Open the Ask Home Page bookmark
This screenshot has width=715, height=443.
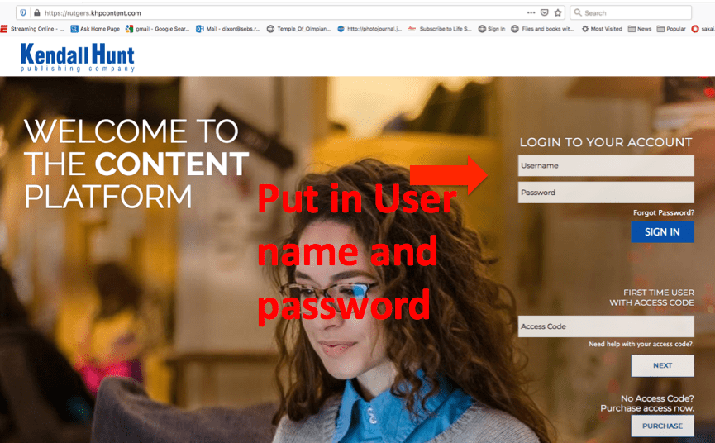[95, 29]
